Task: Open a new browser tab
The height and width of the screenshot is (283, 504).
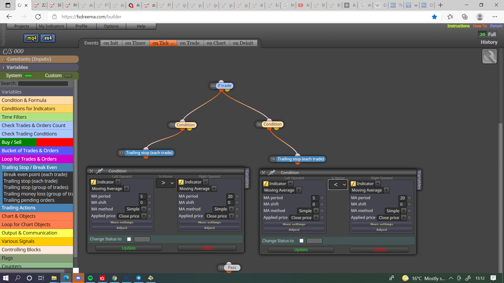Action: click(440, 5)
